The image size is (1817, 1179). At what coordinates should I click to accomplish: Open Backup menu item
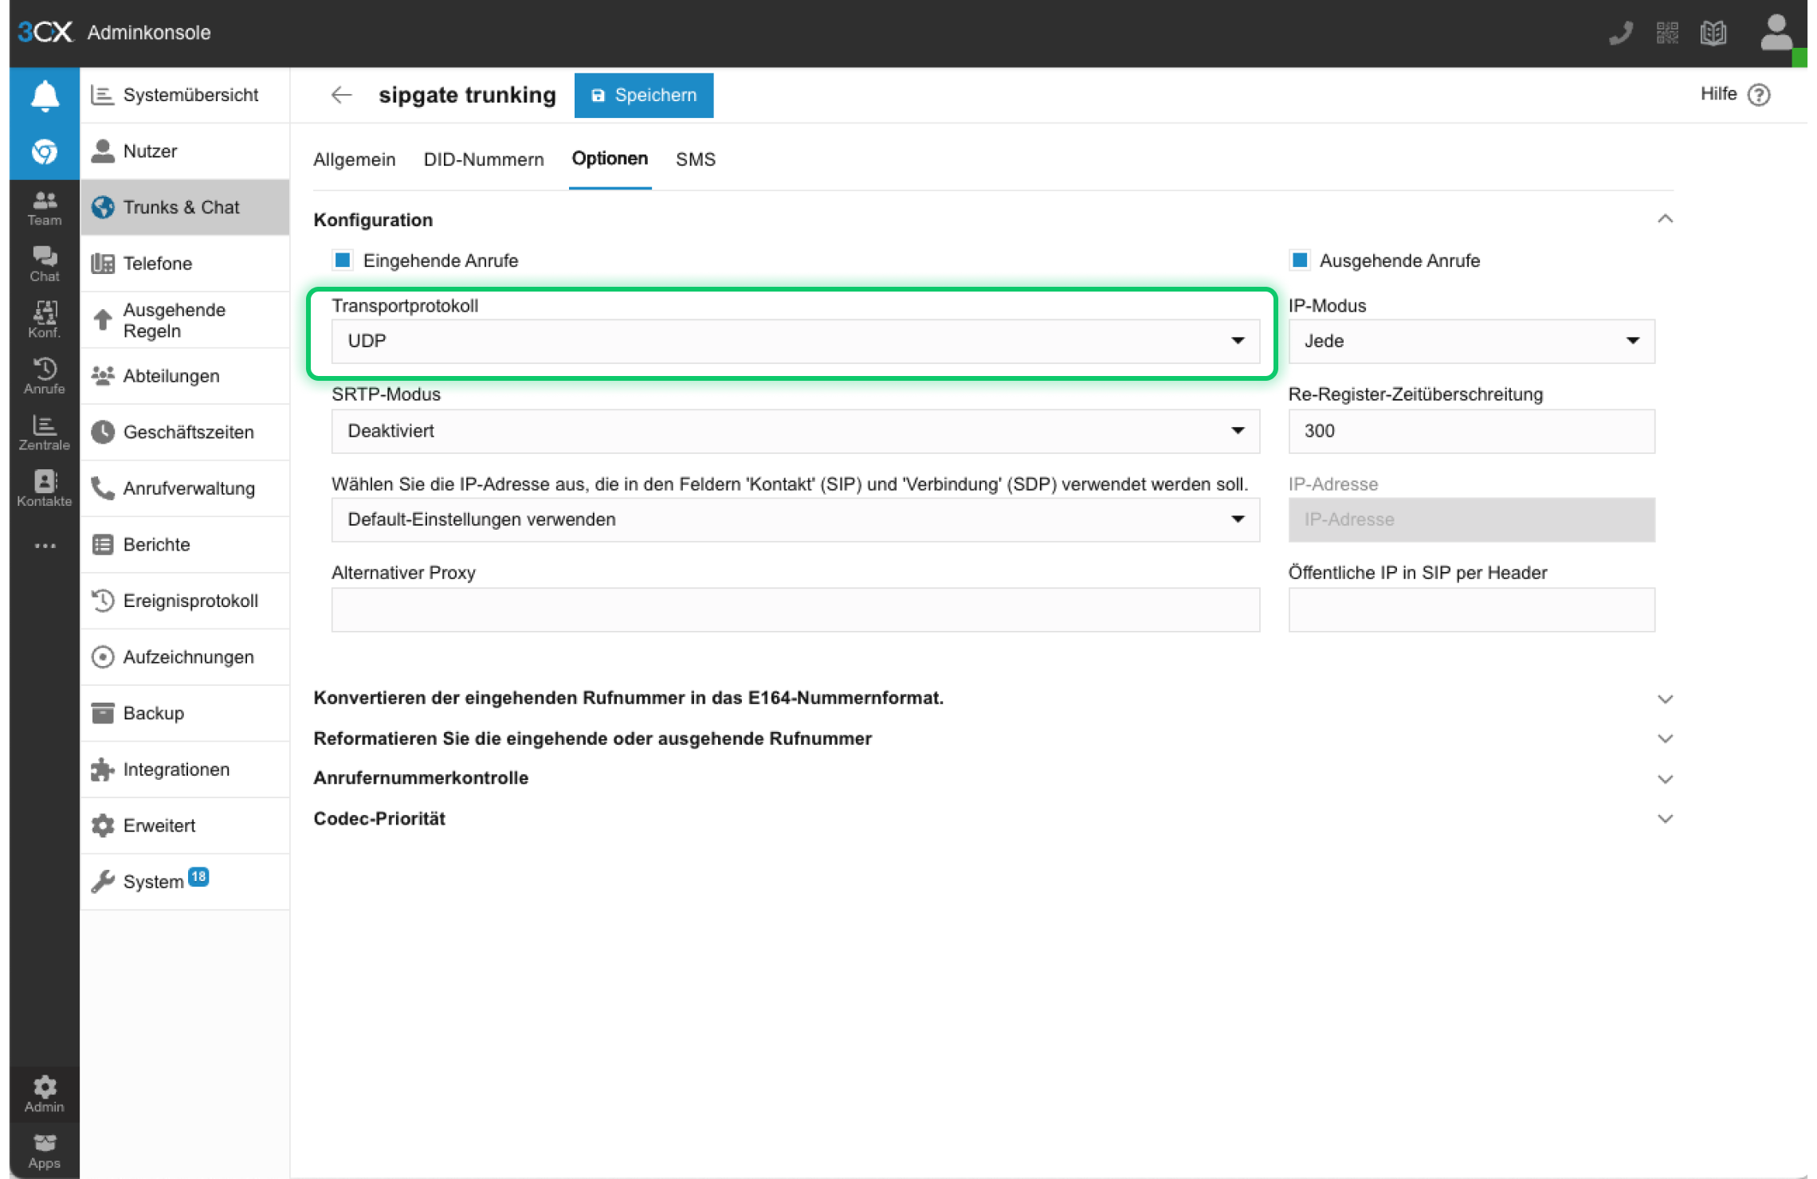coord(185,713)
